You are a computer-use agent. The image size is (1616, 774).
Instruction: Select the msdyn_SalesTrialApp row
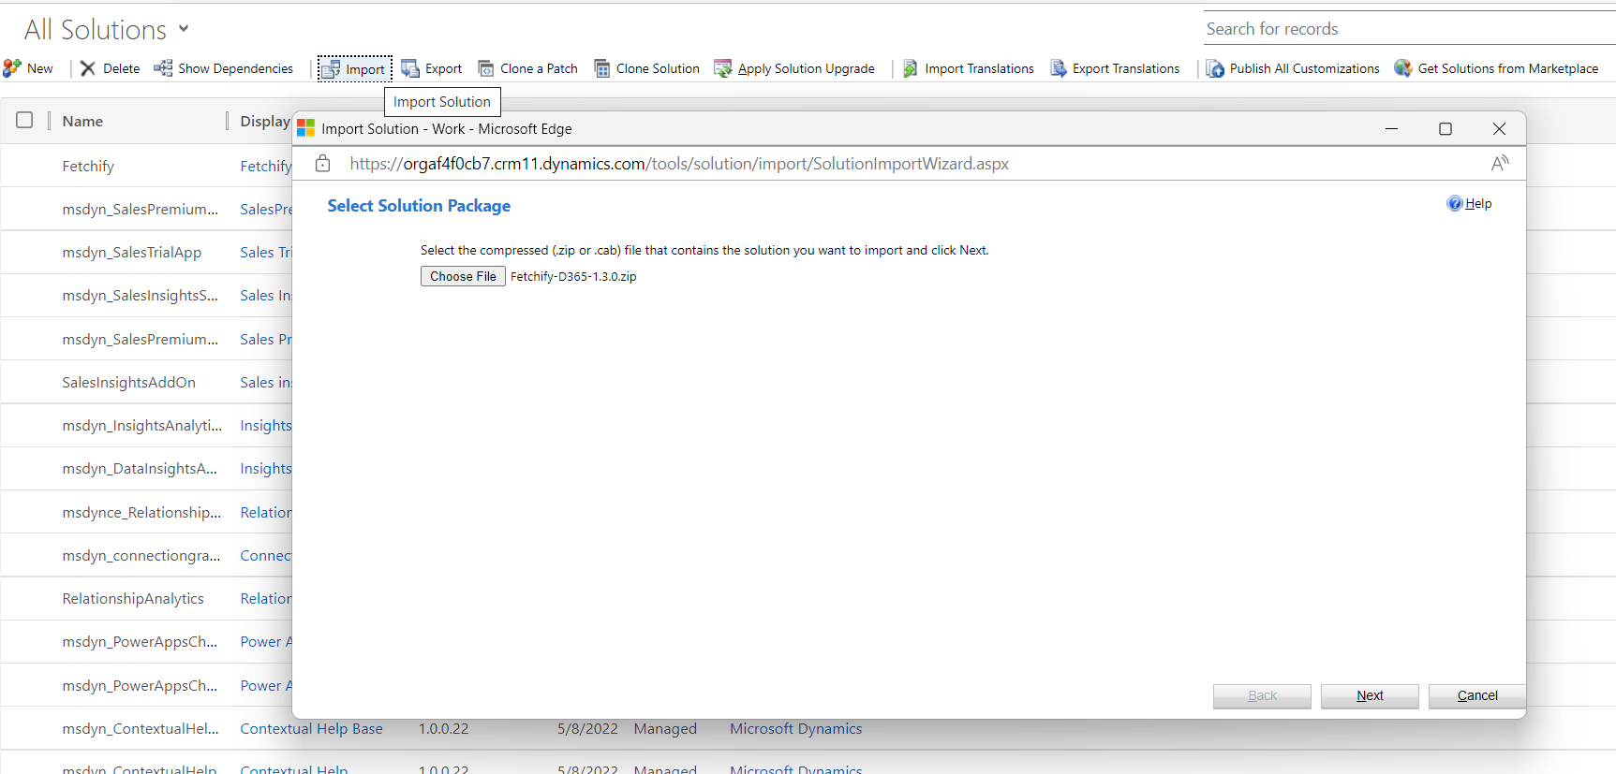132,252
